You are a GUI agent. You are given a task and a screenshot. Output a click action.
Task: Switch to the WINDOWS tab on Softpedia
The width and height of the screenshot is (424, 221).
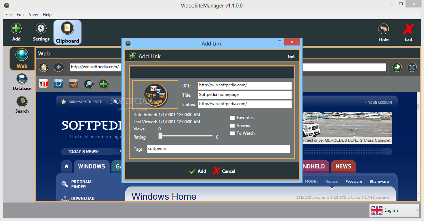[91, 167]
